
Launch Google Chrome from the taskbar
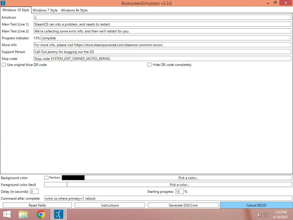pos(41,214)
